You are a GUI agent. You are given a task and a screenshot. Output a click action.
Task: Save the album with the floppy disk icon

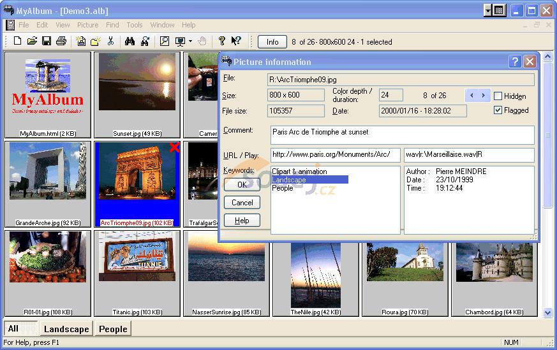pos(47,41)
